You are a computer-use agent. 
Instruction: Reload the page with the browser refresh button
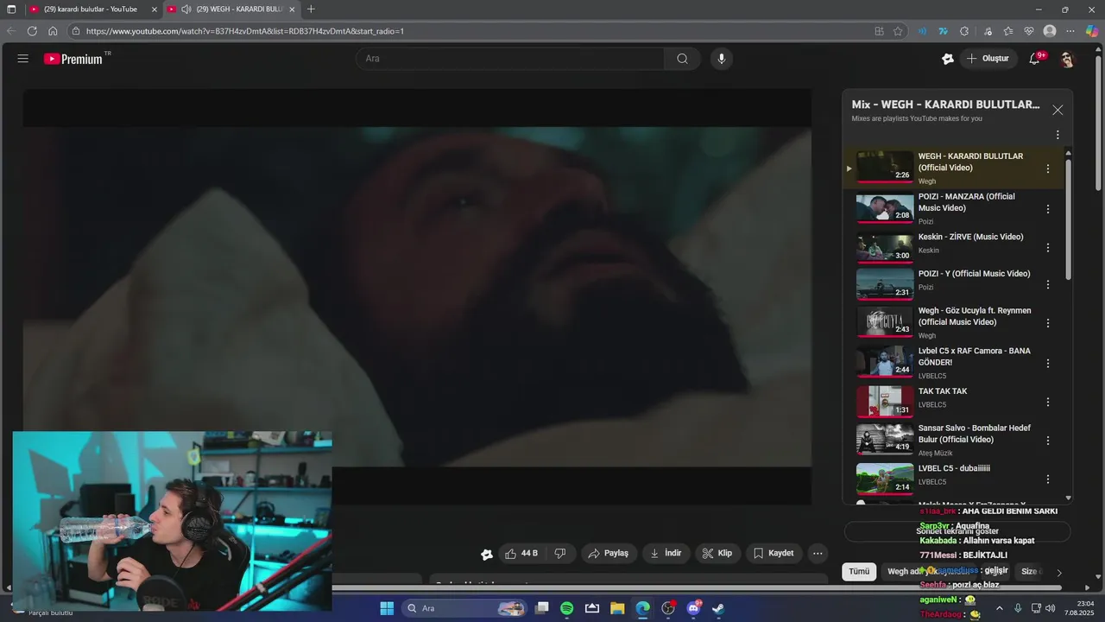(32, 31)
